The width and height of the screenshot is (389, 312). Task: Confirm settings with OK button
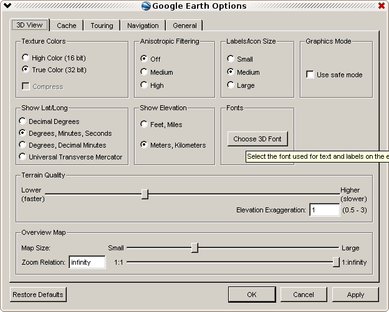click(x=252, y=295)
